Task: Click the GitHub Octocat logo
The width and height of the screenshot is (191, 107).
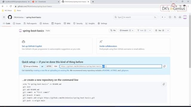Action: point(10,17)
